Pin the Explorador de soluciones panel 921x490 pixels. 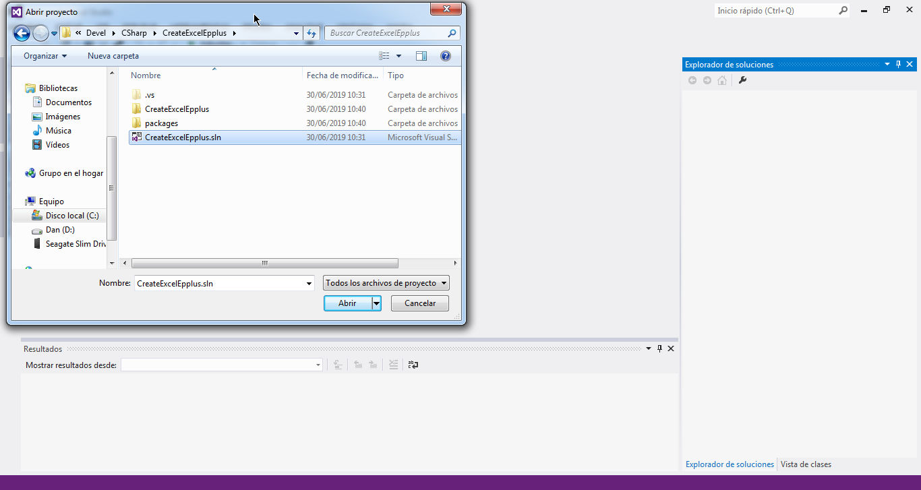click(898, 65)
